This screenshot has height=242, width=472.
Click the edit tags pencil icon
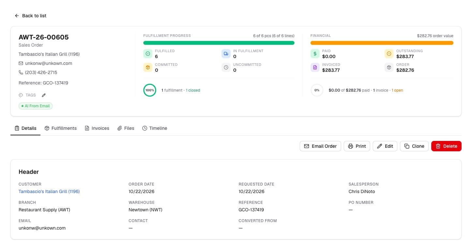coord(44,95)
